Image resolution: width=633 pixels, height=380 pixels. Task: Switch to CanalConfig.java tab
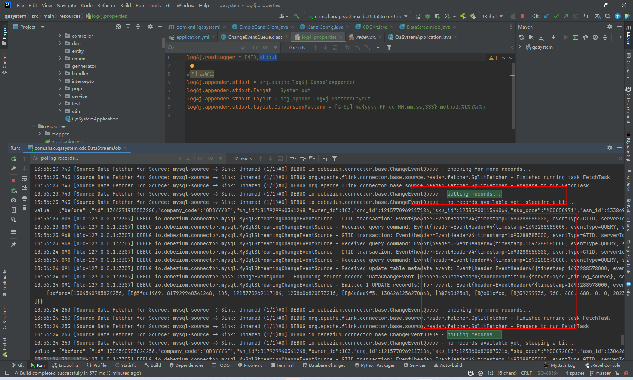tap(325, 27)
